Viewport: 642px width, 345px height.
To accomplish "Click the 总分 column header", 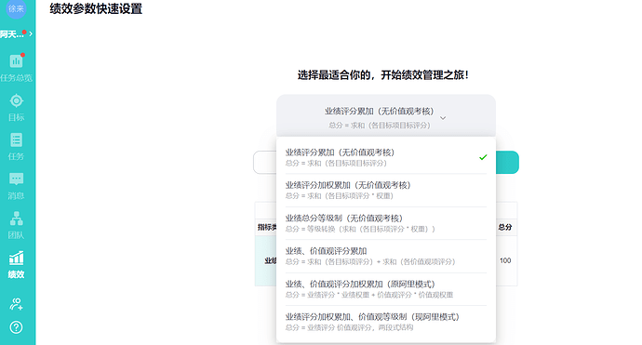I will coord(505,227).
